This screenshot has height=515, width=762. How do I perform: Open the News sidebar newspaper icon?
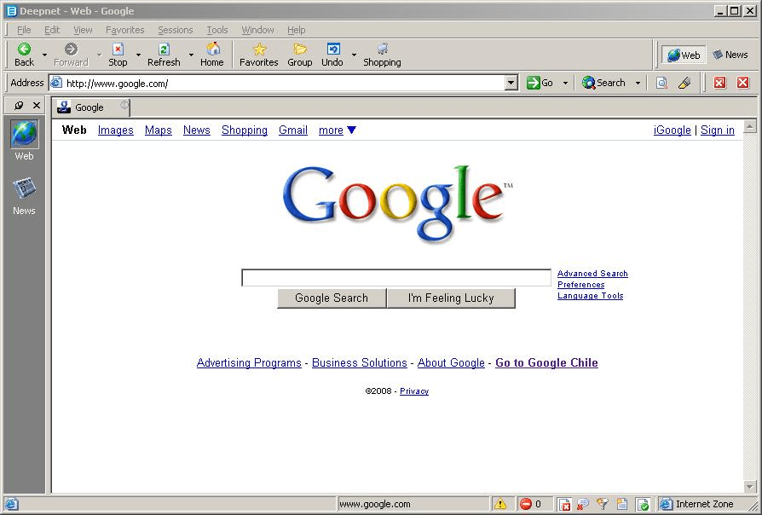click(24, 188)
